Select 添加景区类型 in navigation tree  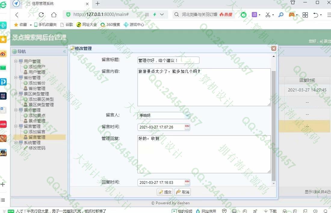coord(41,99)
